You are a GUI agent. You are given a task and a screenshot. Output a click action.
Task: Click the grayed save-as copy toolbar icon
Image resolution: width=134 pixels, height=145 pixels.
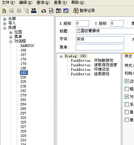26,11
